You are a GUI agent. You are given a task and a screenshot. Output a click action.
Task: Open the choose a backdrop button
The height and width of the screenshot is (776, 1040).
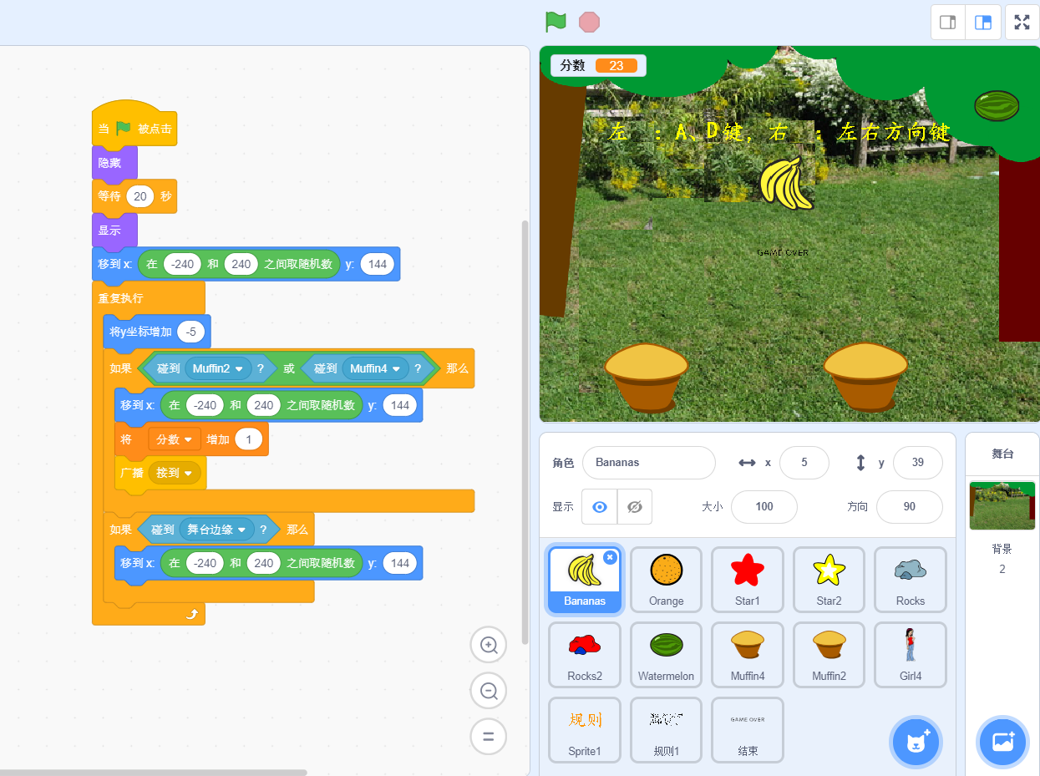click(x=1002, y=741)
